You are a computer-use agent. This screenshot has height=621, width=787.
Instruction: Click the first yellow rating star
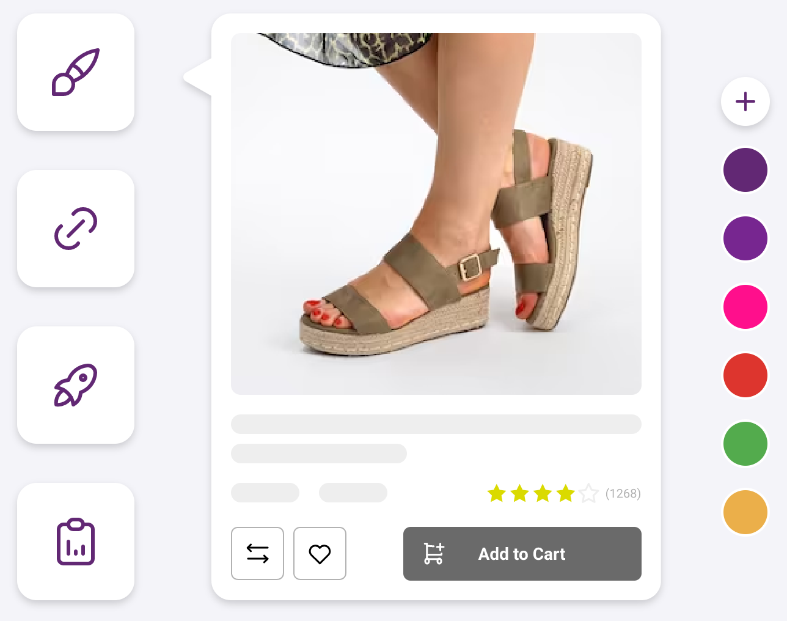pyautogui.click(x=496, y=493)
